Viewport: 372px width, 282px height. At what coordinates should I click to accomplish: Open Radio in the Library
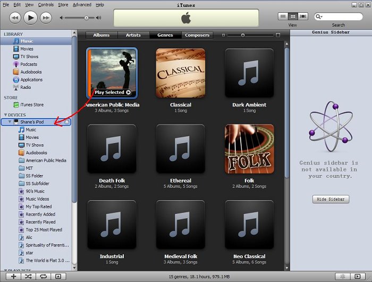point(36,87)
